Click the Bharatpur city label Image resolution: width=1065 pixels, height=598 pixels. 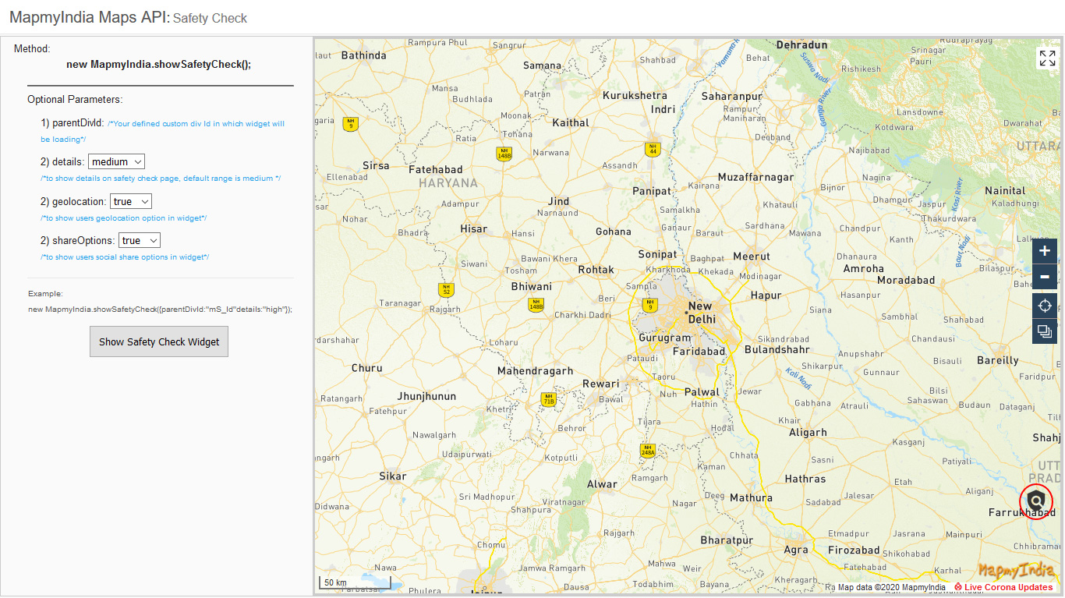727,540
